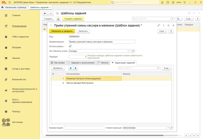203x139 pixels.
Task: Open the history icon in top bar
Action: [x=168, y=2]
